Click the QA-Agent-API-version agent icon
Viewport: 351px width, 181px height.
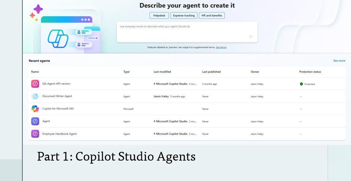point(35,84)
